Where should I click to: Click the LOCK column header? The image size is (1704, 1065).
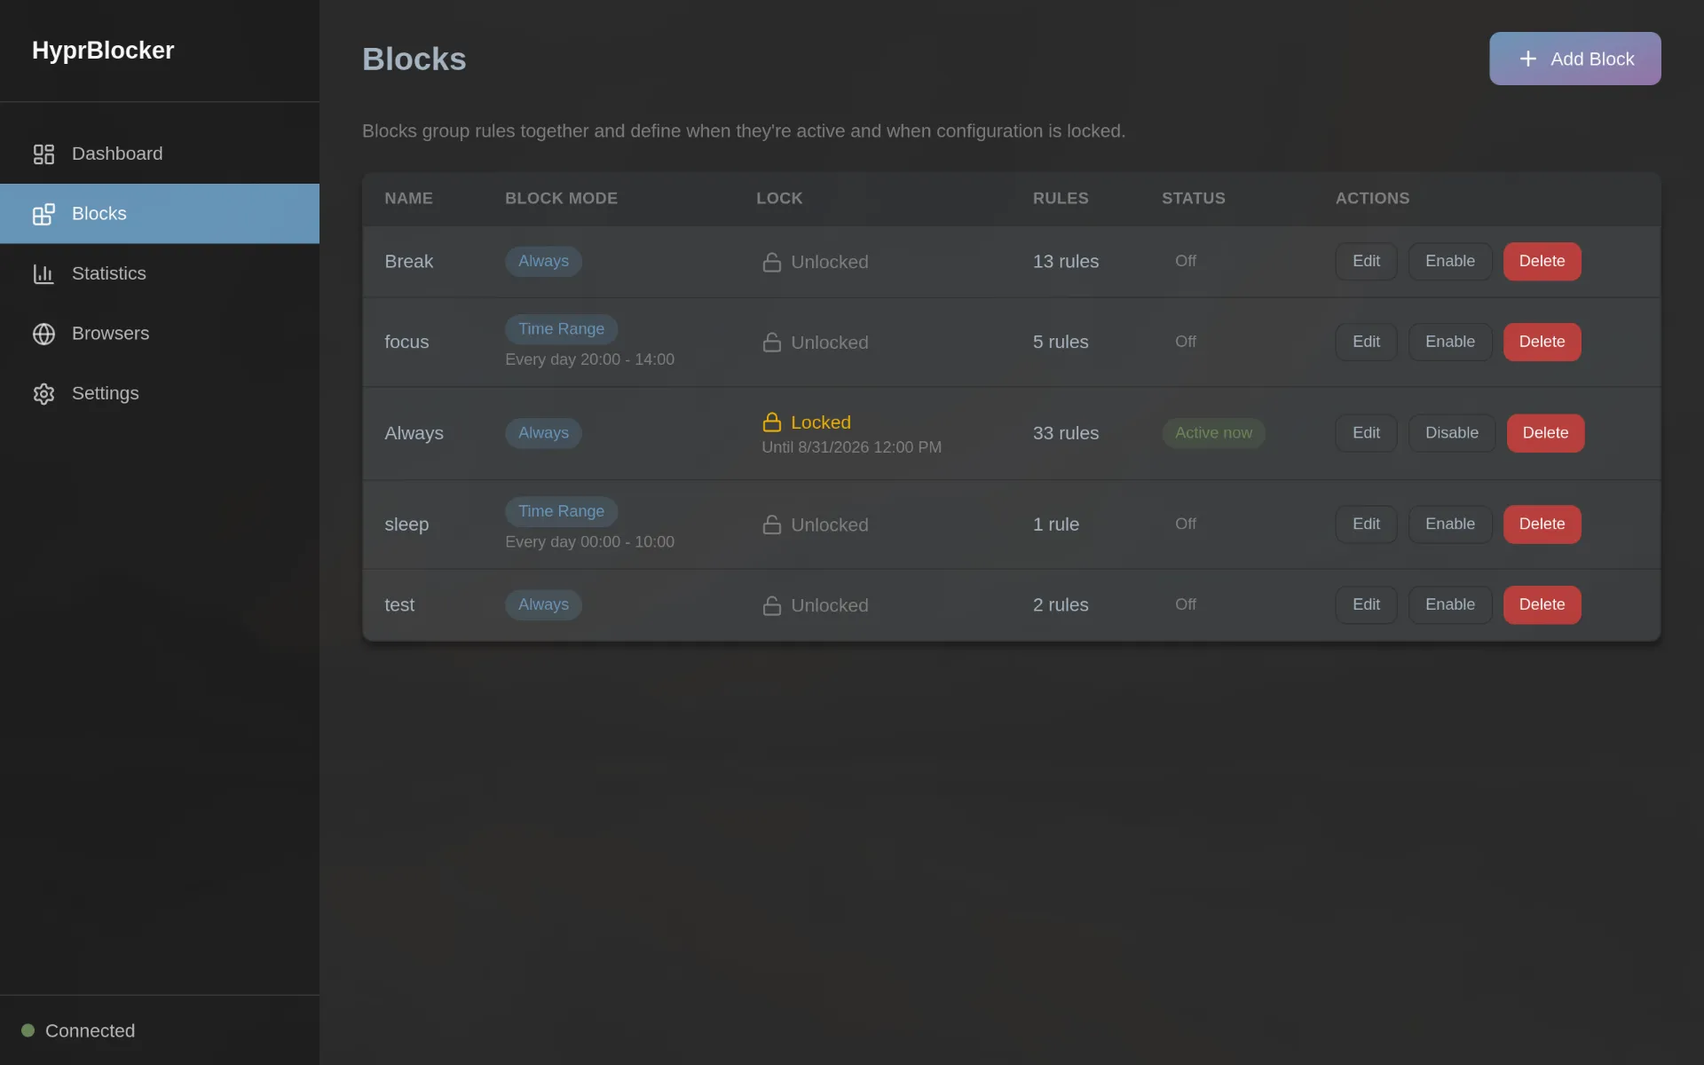[x=779, y=199]
